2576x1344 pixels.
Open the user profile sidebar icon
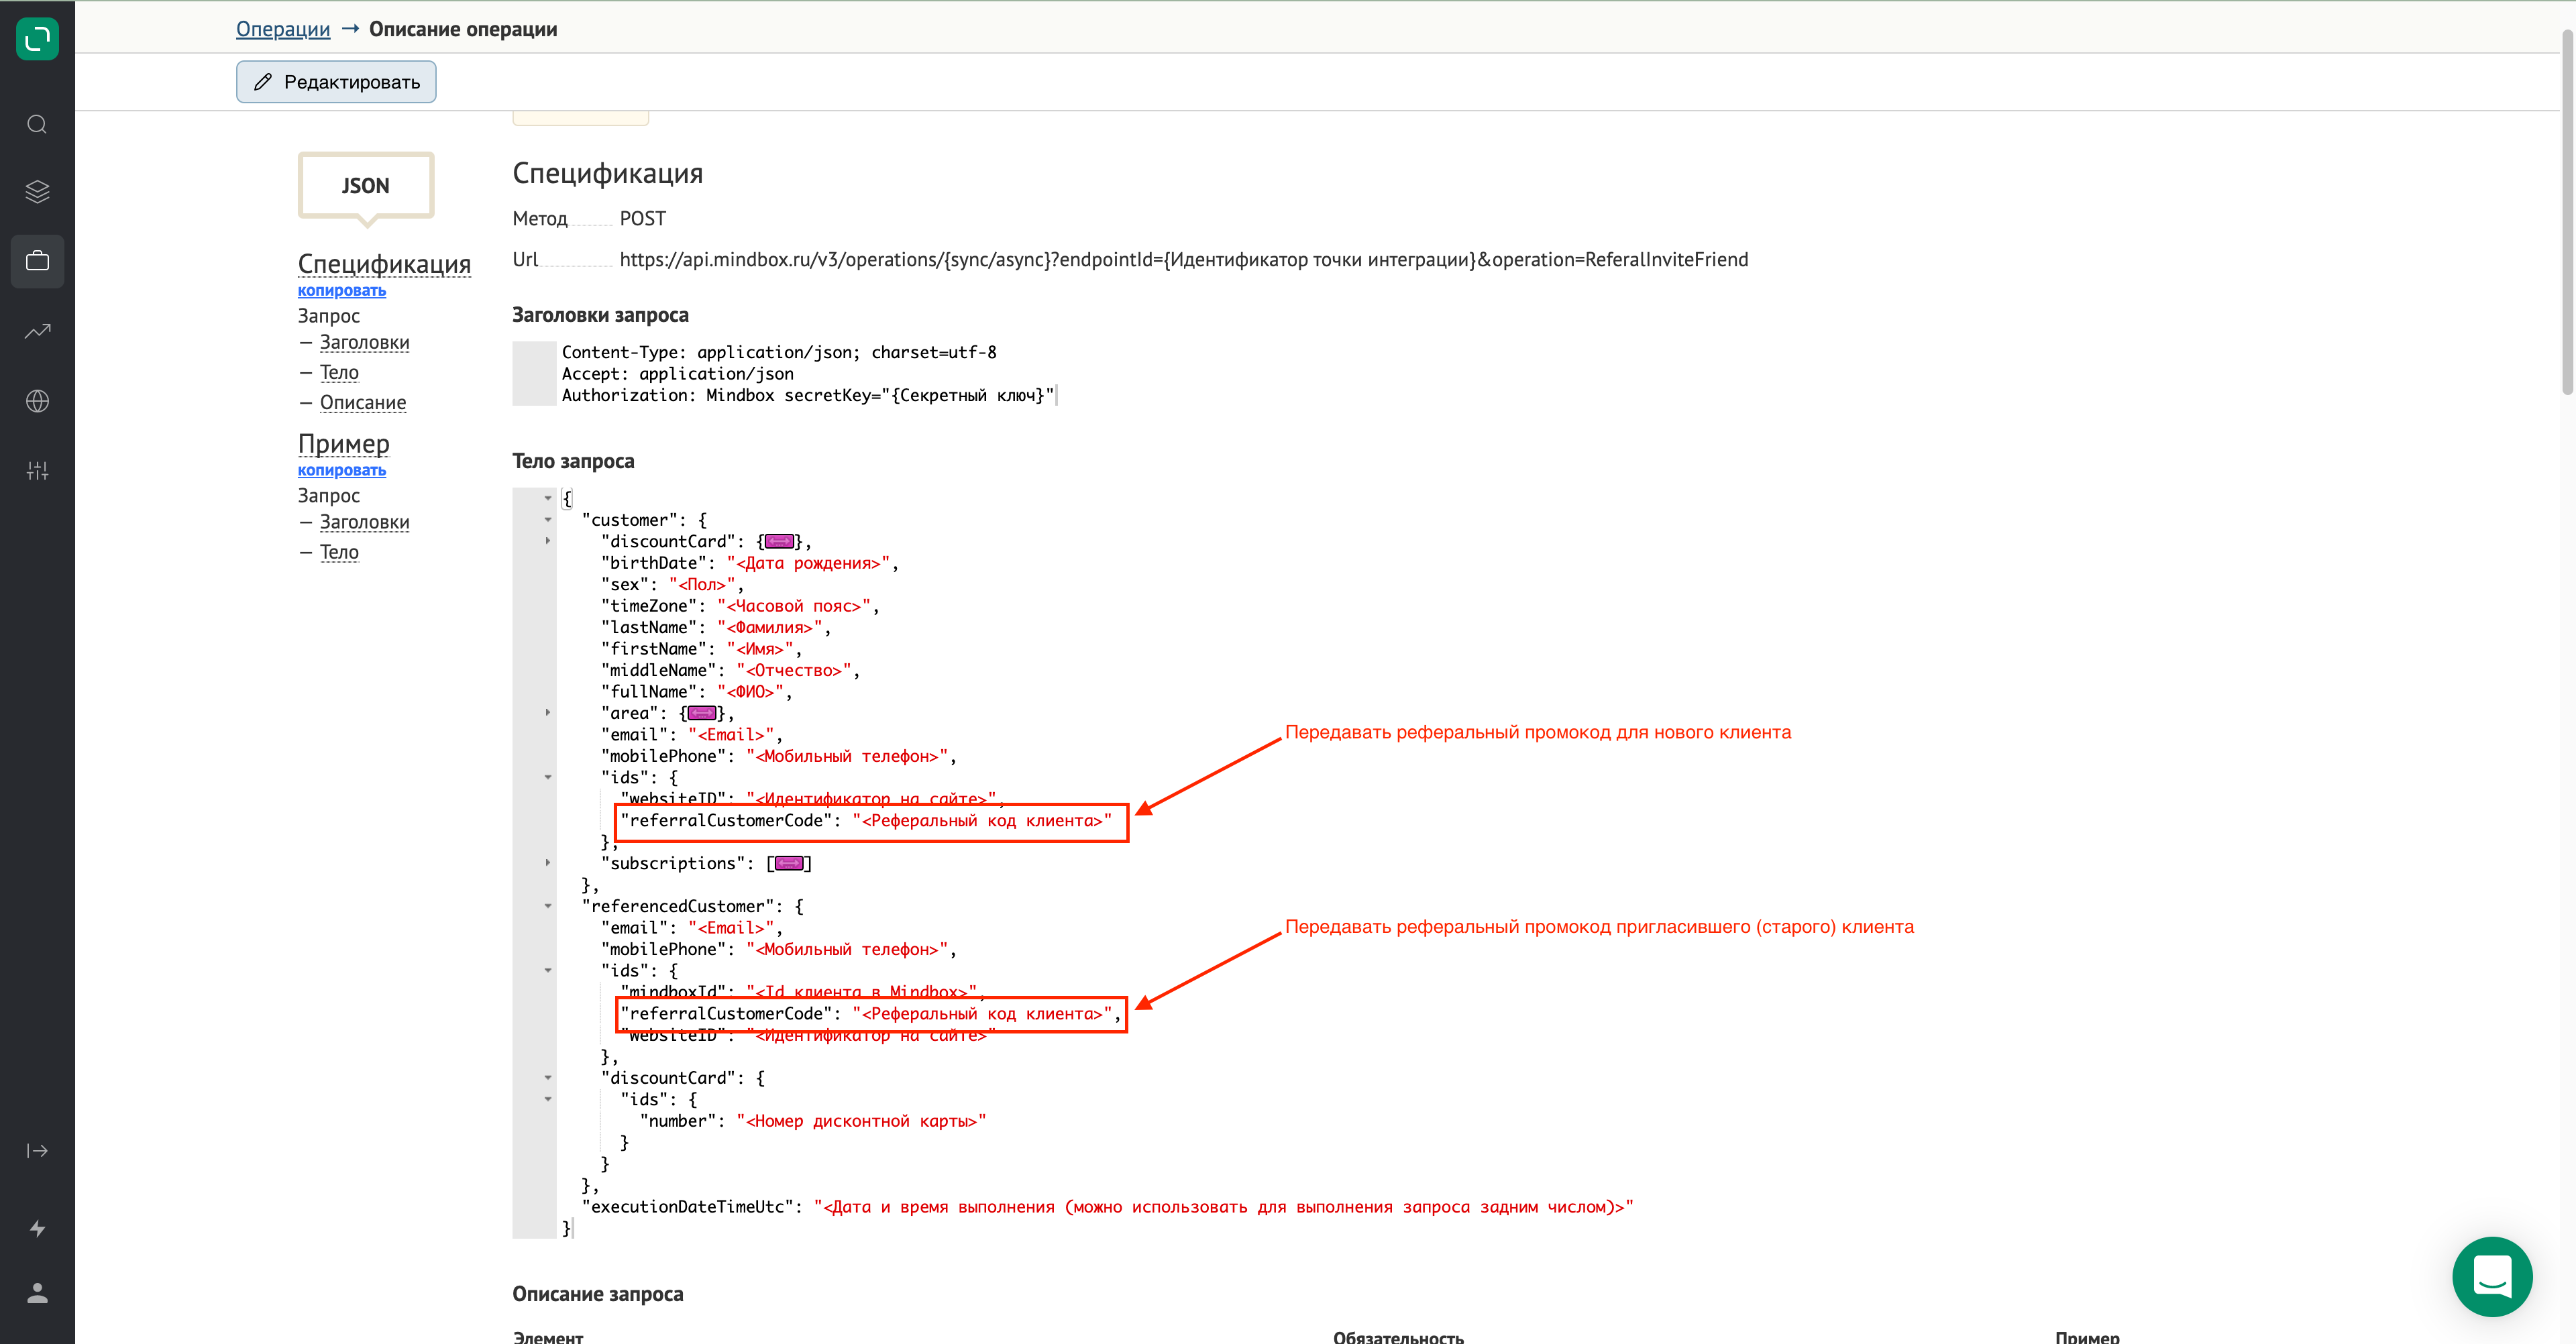37,1293
